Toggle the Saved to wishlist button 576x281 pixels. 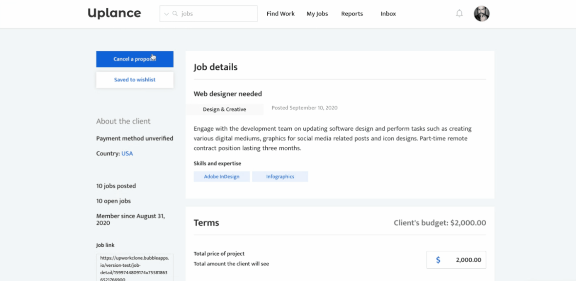pyautogui.click(x=135, y=80)
